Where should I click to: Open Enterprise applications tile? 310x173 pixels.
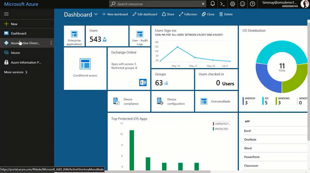pos(74,36)
